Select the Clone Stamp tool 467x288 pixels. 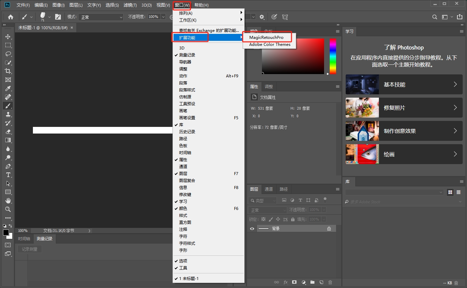click(8, 114)
